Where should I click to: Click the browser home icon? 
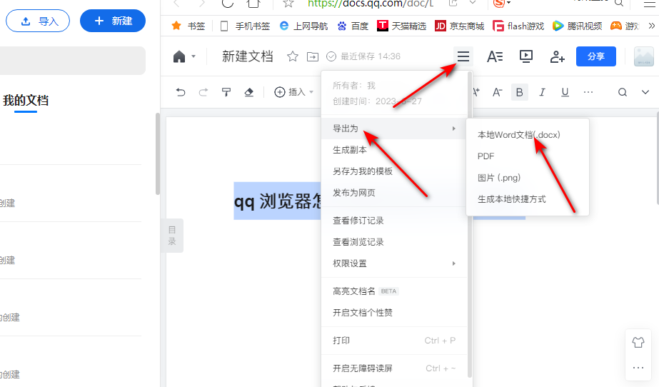click(x=253, y=4)
